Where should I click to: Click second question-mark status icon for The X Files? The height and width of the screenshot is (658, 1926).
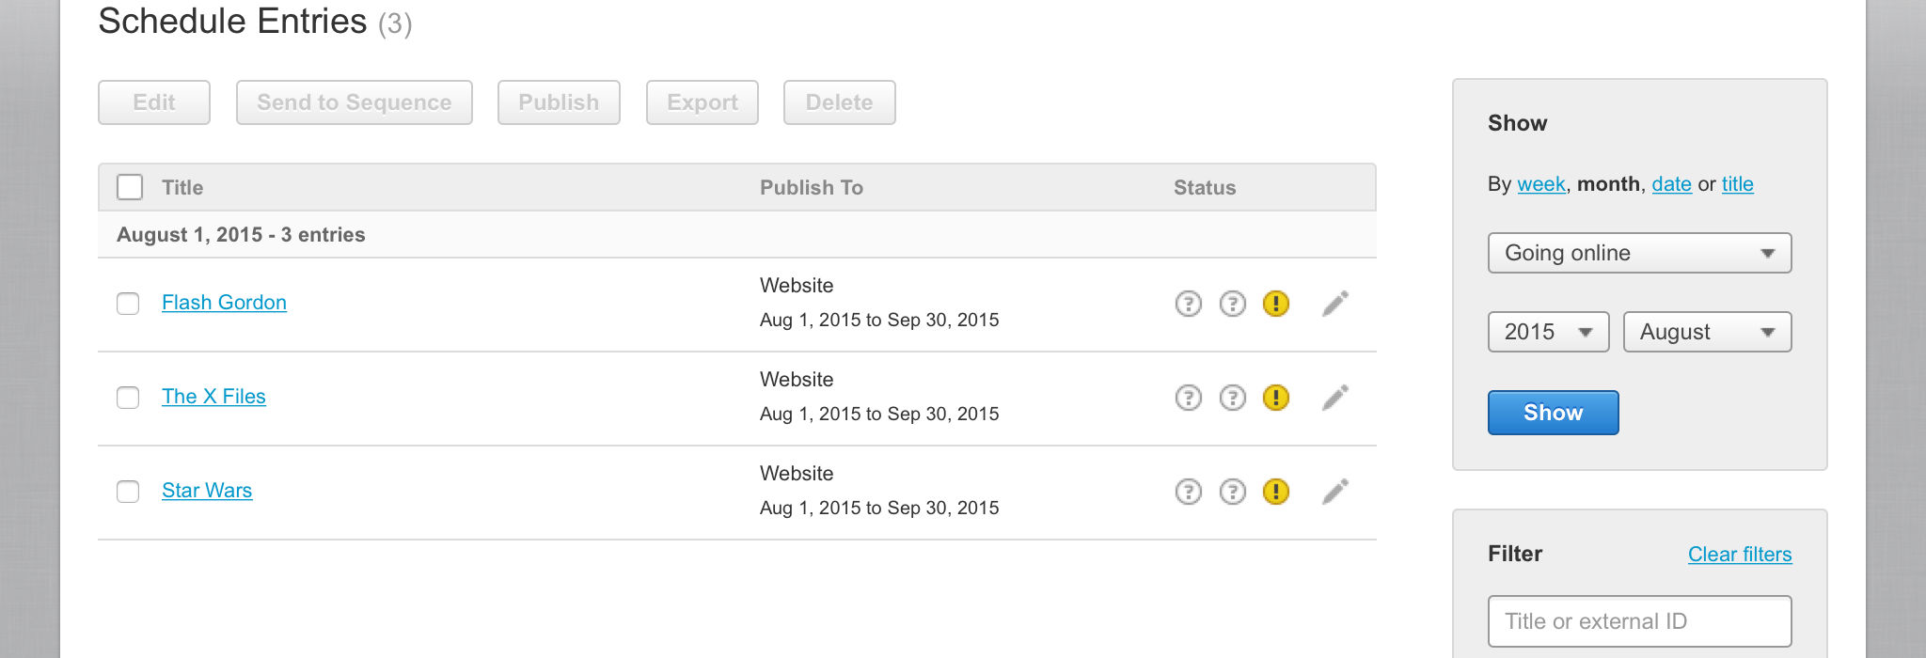1232,398
